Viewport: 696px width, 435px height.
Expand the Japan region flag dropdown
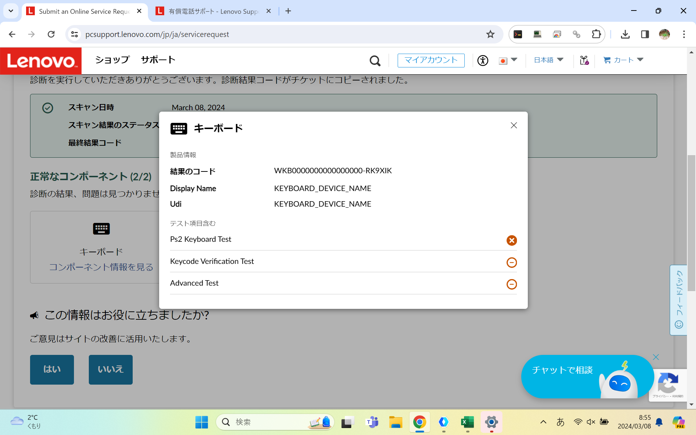508,60
